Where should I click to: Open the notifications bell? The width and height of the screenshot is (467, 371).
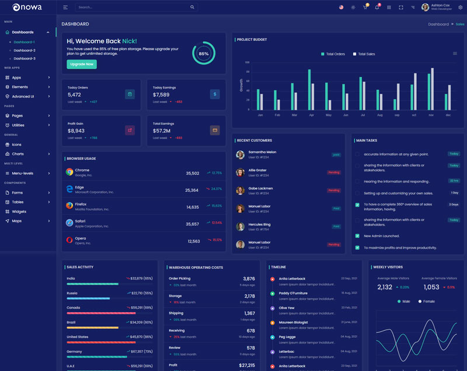tap(377, 8)
